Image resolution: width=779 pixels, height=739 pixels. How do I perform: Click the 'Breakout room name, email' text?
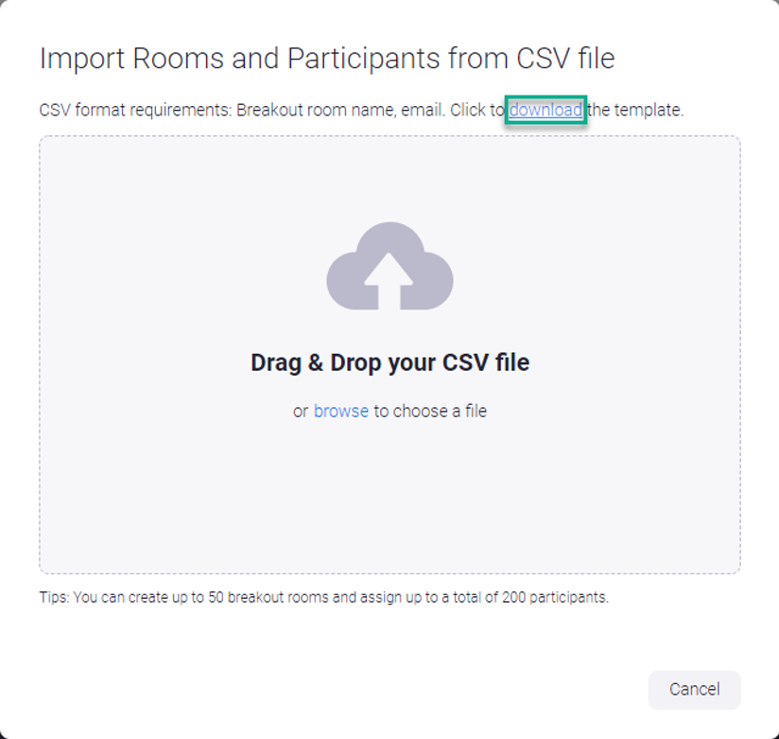[x=338, y=110]
